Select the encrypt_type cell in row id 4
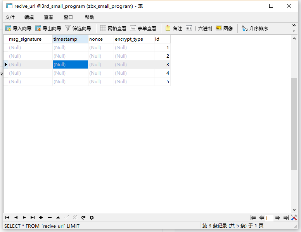 [134, 73]
